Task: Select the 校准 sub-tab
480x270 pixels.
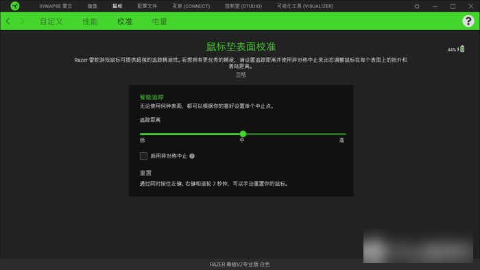Action: tap(125, 21)
